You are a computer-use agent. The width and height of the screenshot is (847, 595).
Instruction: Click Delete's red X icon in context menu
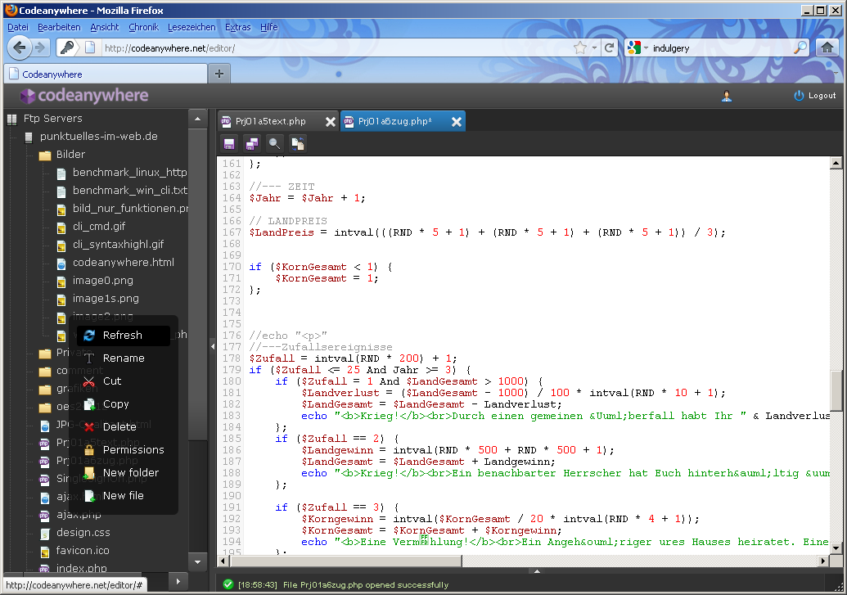[89, 427]
